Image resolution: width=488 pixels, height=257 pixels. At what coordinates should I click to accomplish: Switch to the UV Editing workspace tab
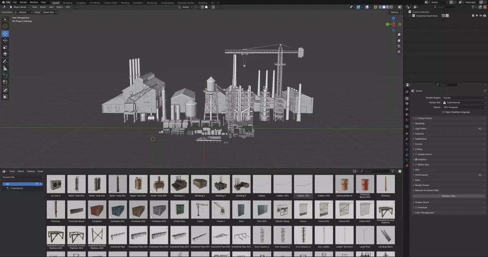94,2
